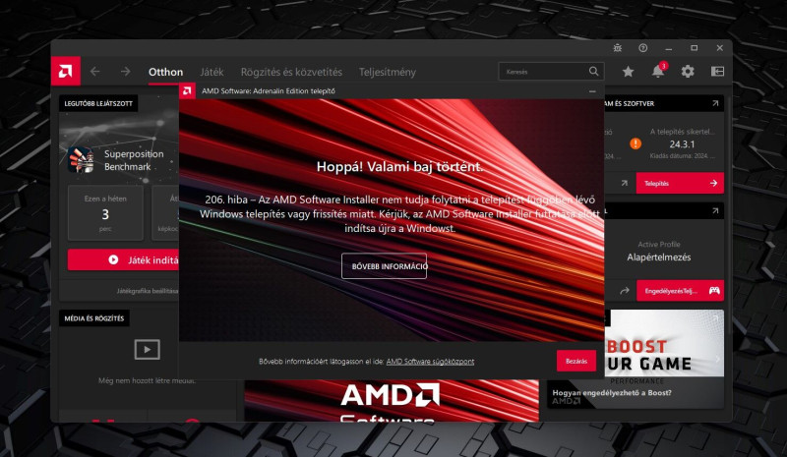Click the AMD Software banner at bottom

pos(392,400)
